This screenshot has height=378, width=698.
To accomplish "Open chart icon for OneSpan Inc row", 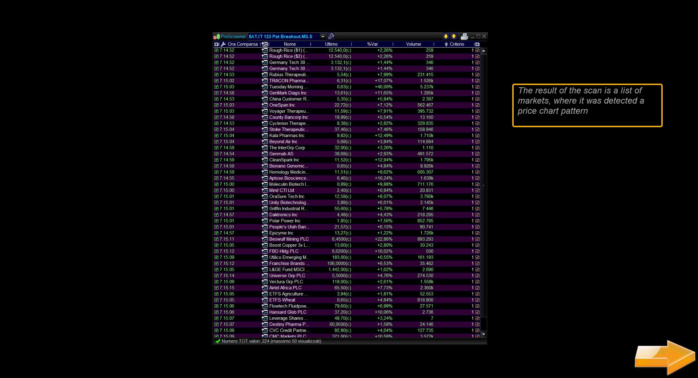I will [x=265, y=105].
